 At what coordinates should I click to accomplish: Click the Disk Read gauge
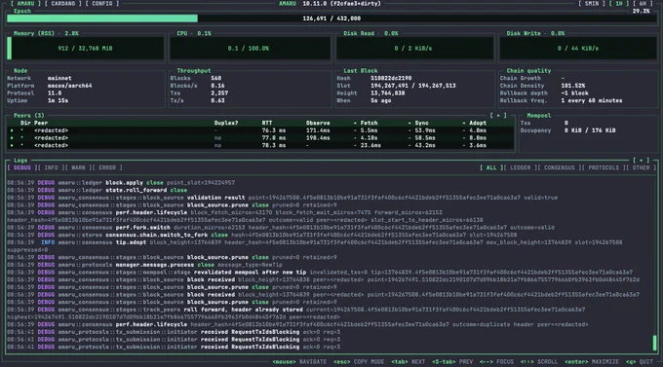pos(414,48)
